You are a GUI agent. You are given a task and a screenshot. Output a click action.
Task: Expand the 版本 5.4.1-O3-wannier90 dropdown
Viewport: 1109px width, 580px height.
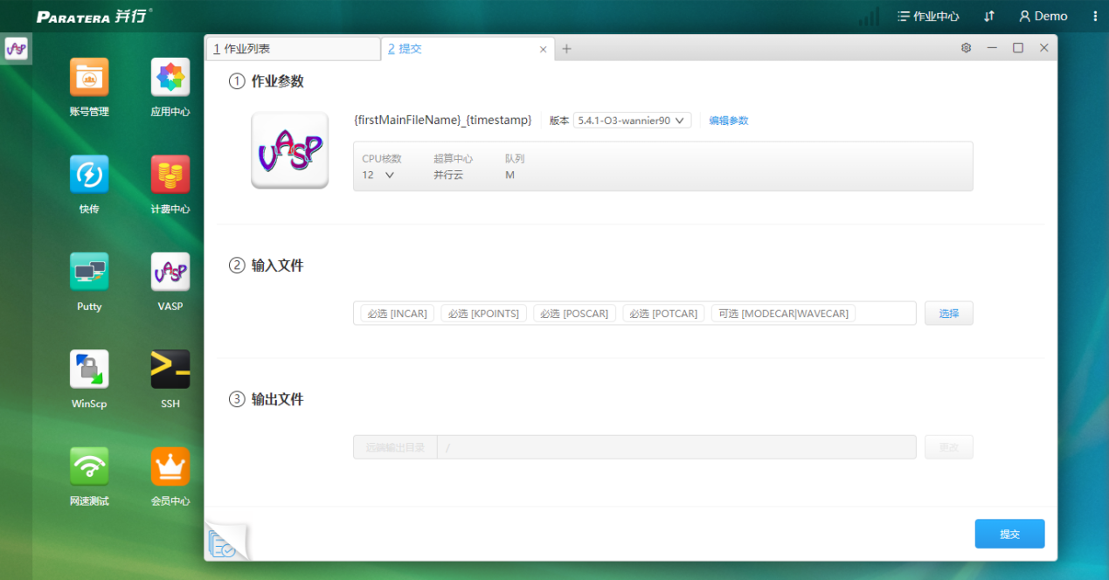pos(632,121)
